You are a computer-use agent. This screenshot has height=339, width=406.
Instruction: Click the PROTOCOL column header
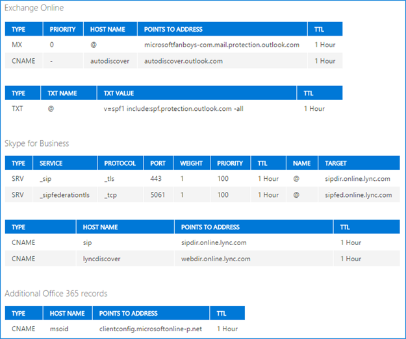click(120, 163)
